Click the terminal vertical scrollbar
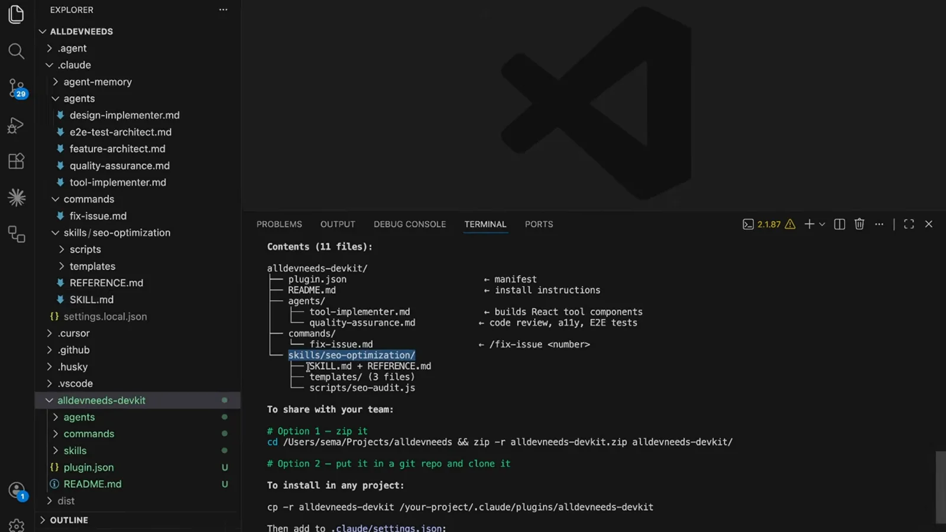This screenshot has width=946, height=532. click(941, 487)
